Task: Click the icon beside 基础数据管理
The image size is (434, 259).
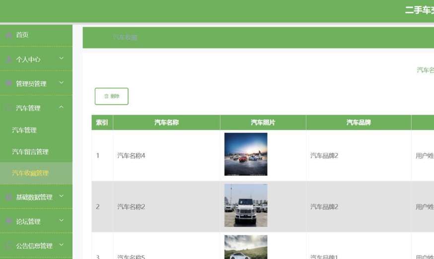Action: tap(9, 197)
